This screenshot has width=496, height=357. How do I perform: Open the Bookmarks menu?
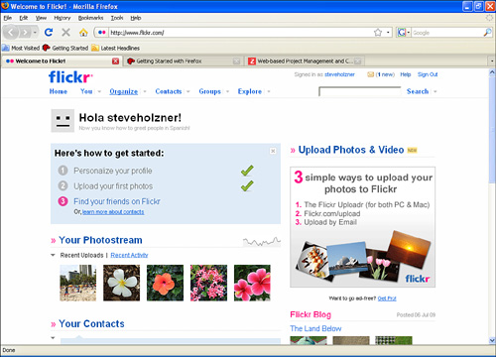(90, 18)
